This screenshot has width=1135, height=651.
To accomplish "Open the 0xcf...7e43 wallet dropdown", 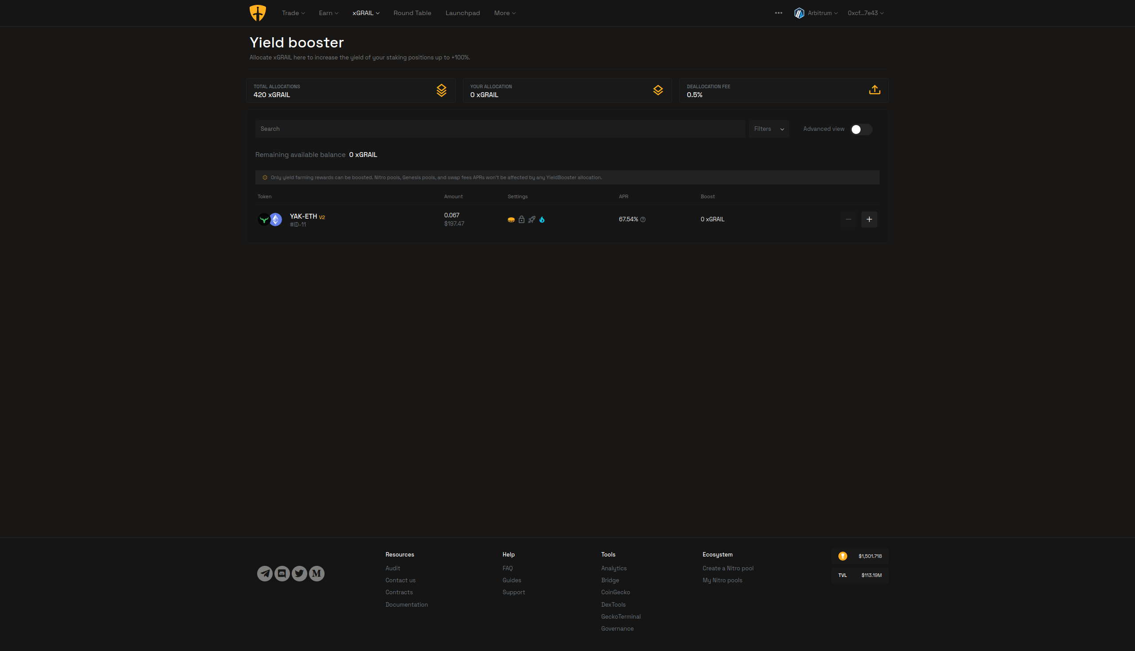I will 865,13.
